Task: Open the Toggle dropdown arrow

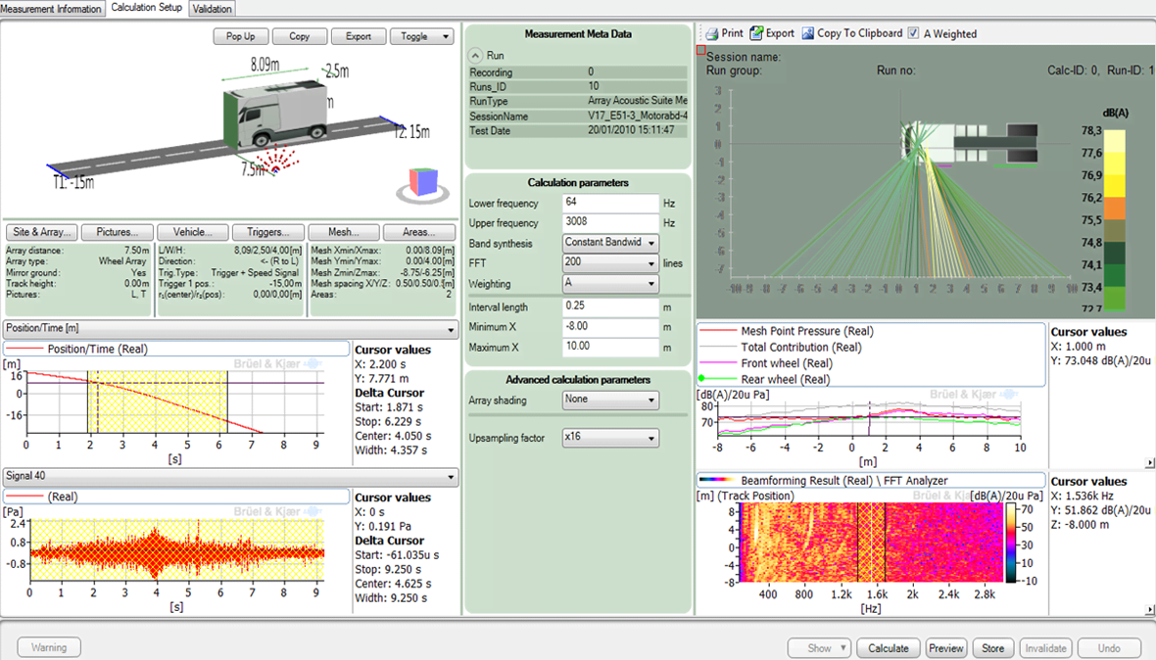Action: click(x=446, y=36)
